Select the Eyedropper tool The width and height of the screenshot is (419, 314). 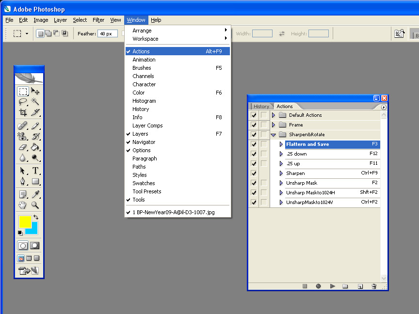pyautogui.click(x=35, y=194)
